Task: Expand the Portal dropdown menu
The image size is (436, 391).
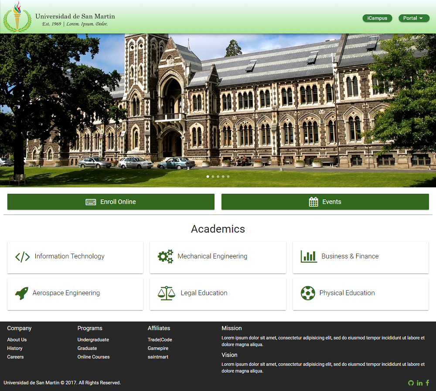Action: [414, 18]
